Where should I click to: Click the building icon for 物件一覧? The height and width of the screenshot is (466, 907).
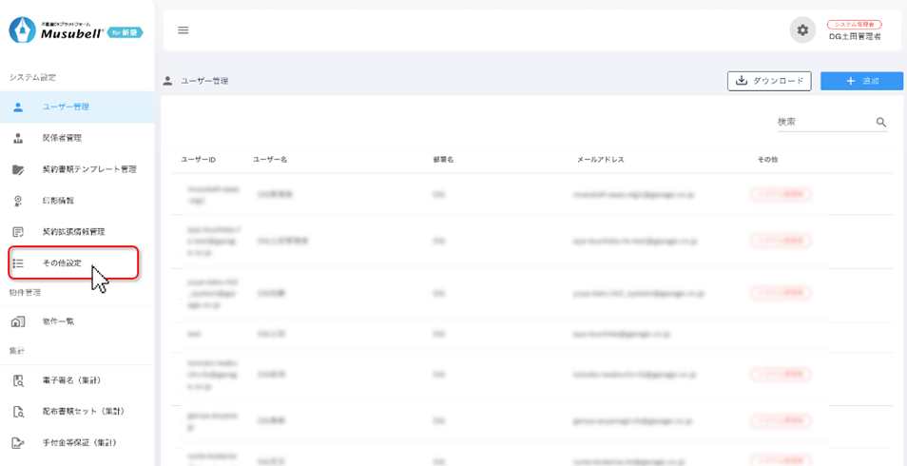coord(18,321)
